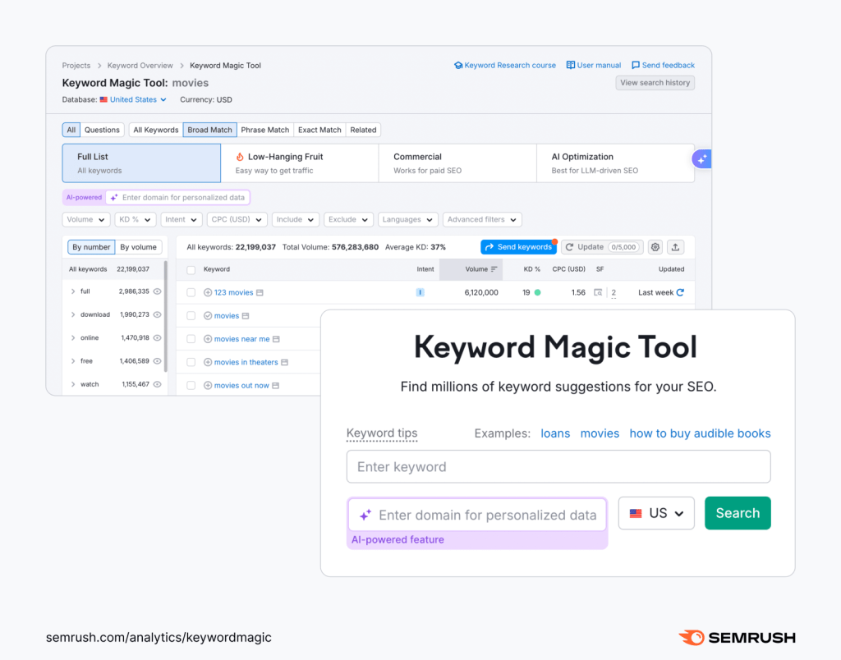Screen dimensions: 841x660
Task: Expand the full keyword group
Action: click(x=73, y=291)
